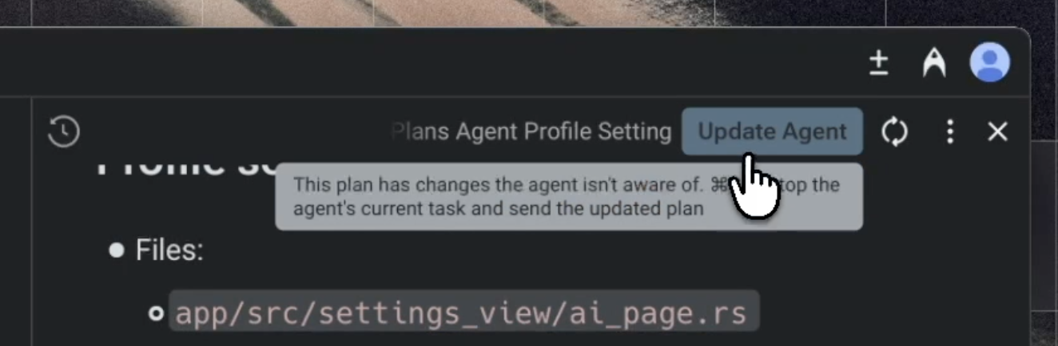Image resolution: width=1058 pixels, height=346 pixels.
Task: Close the plan panel with X
Action: click(x=997, y=132)
